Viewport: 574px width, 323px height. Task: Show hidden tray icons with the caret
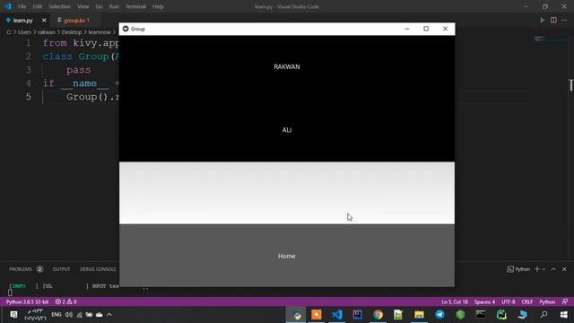tap(109, 315)
